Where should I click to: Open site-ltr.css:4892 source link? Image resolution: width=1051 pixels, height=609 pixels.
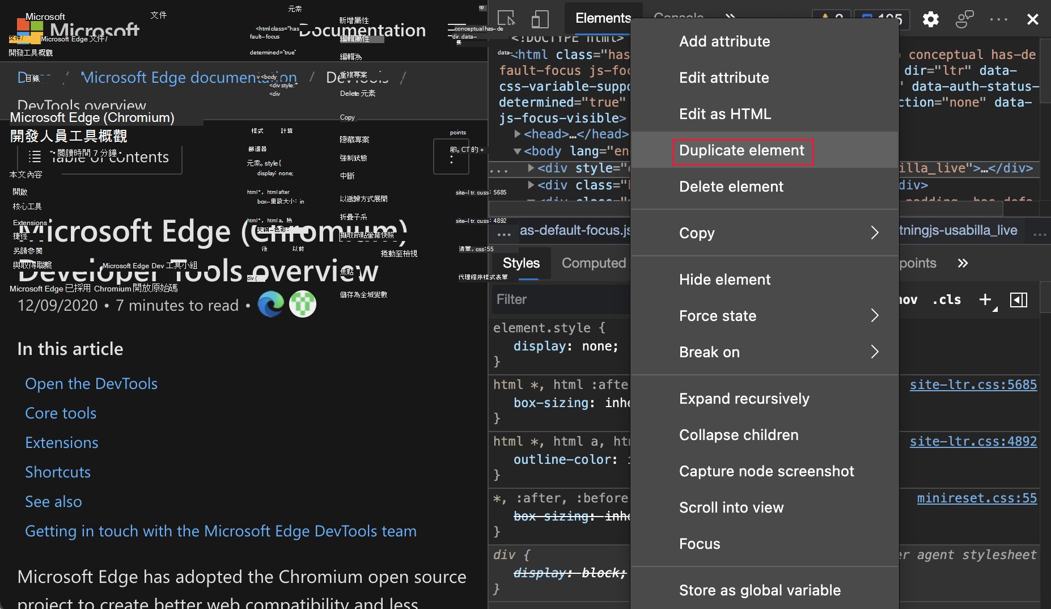click(973, 441)
